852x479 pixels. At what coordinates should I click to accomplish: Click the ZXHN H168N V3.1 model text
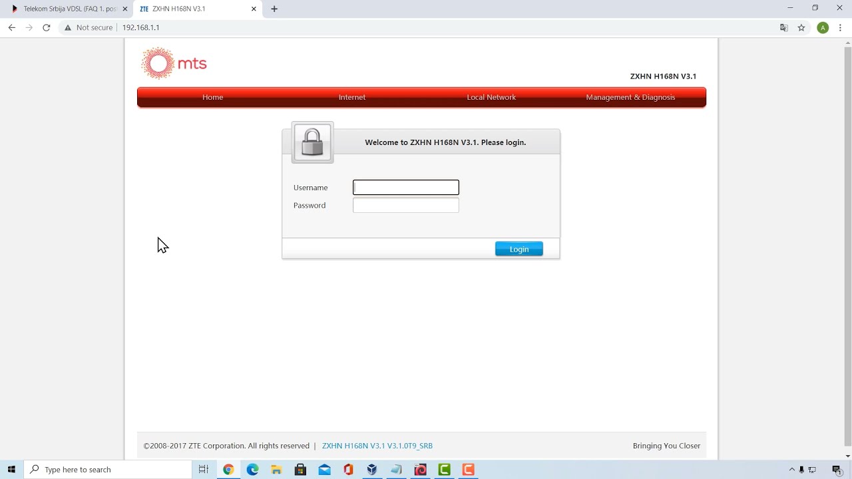point(663,77)
